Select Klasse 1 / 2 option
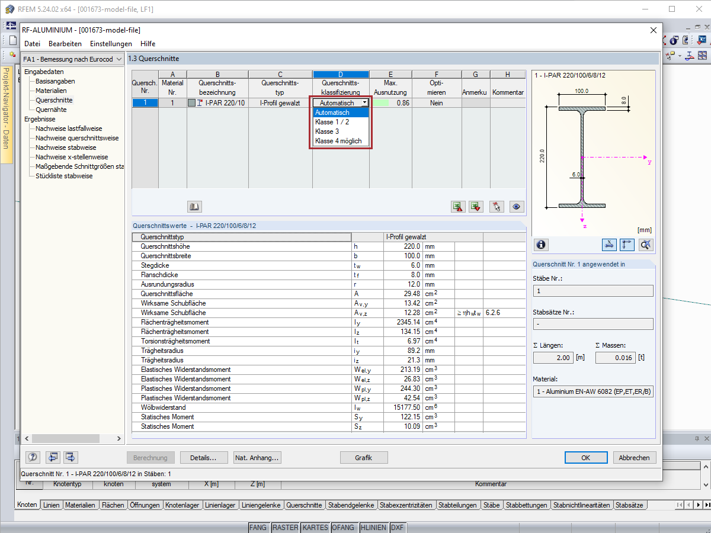 click(341, 122)
